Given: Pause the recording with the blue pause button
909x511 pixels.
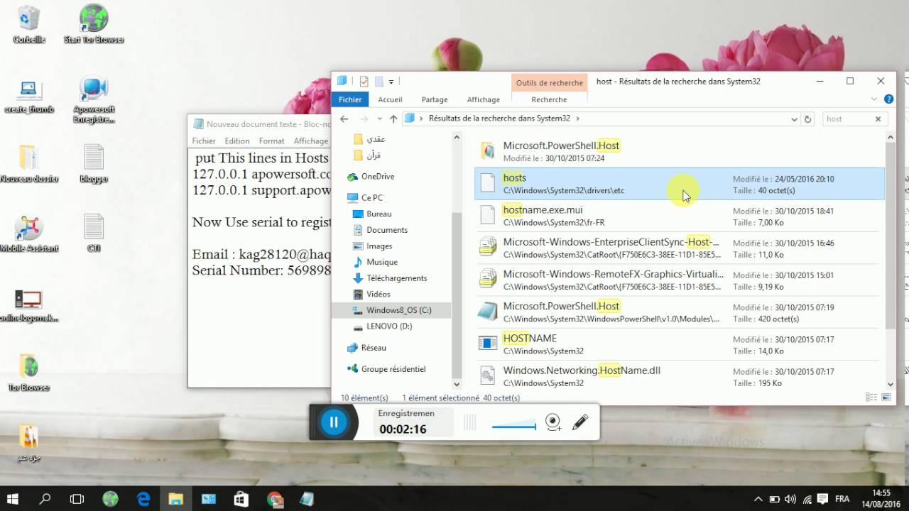Looking at the screenshot, I should [333, 422].
